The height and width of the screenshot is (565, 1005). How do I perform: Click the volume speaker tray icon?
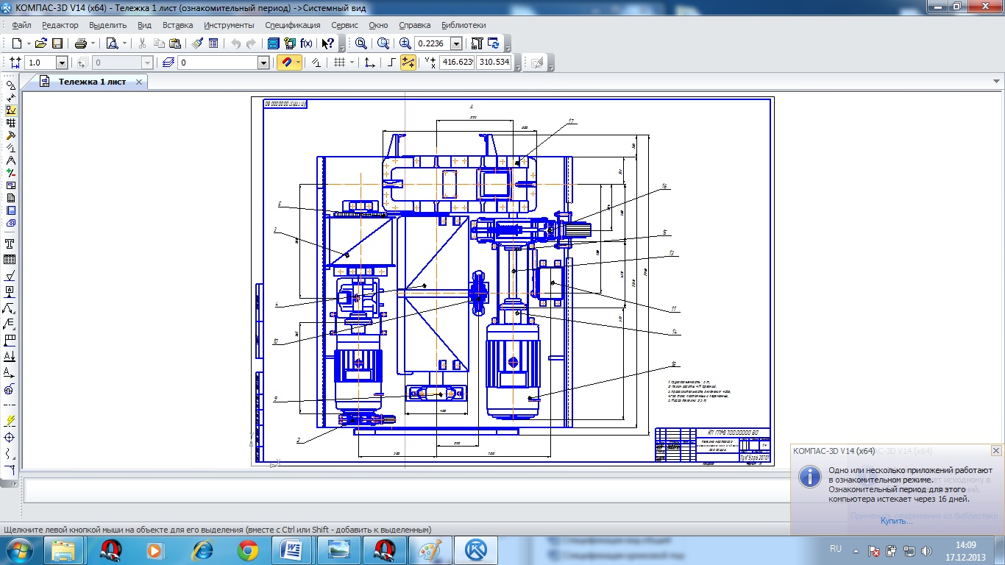(928, 550)
